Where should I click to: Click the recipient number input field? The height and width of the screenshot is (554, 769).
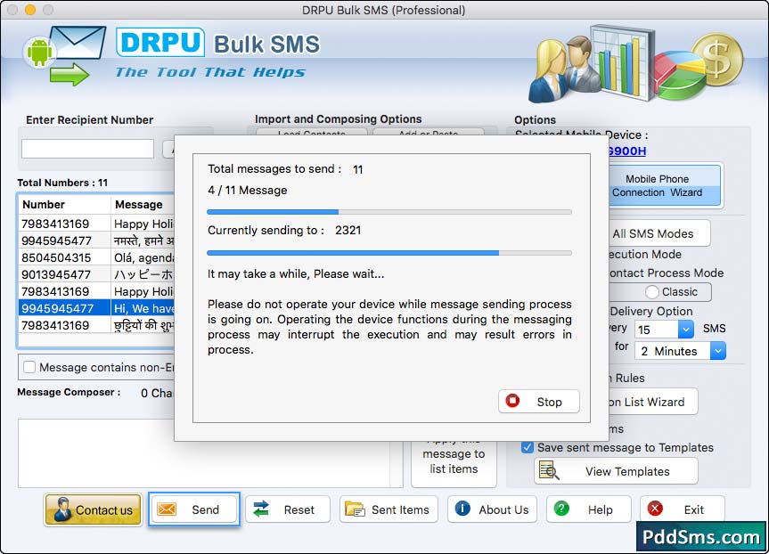pos(88,149)
